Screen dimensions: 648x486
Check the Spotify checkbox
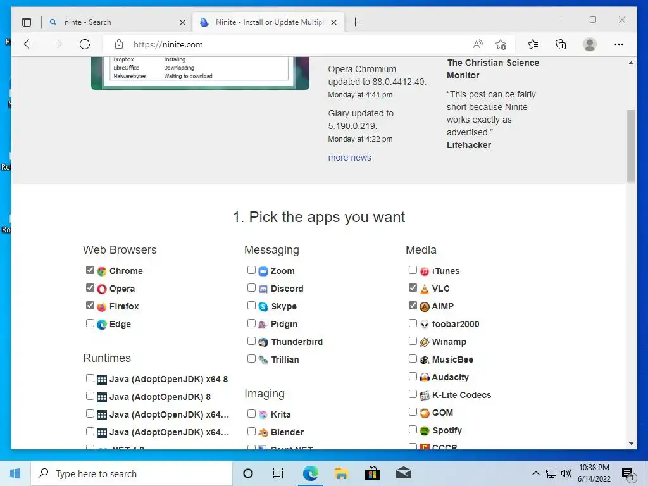413,430
